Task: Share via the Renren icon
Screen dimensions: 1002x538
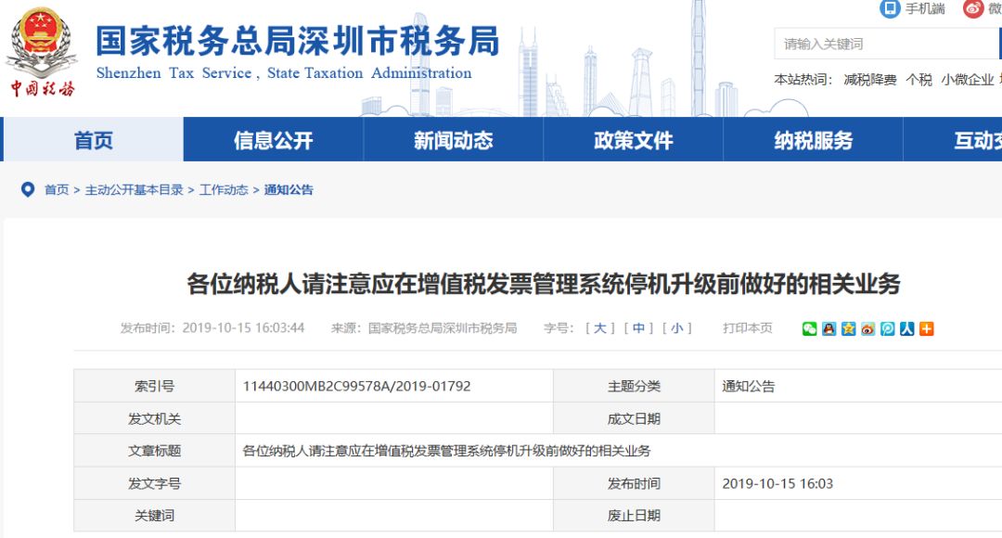Action: [906, 328]
